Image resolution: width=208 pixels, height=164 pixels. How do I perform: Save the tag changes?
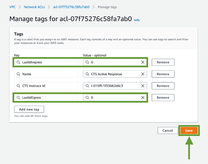click(x=189, y=130)
